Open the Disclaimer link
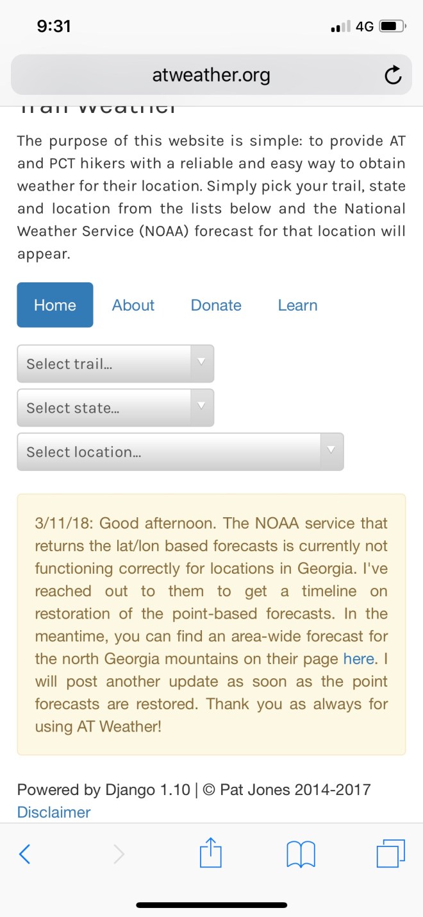423x917 pixels. click(54, 812)
